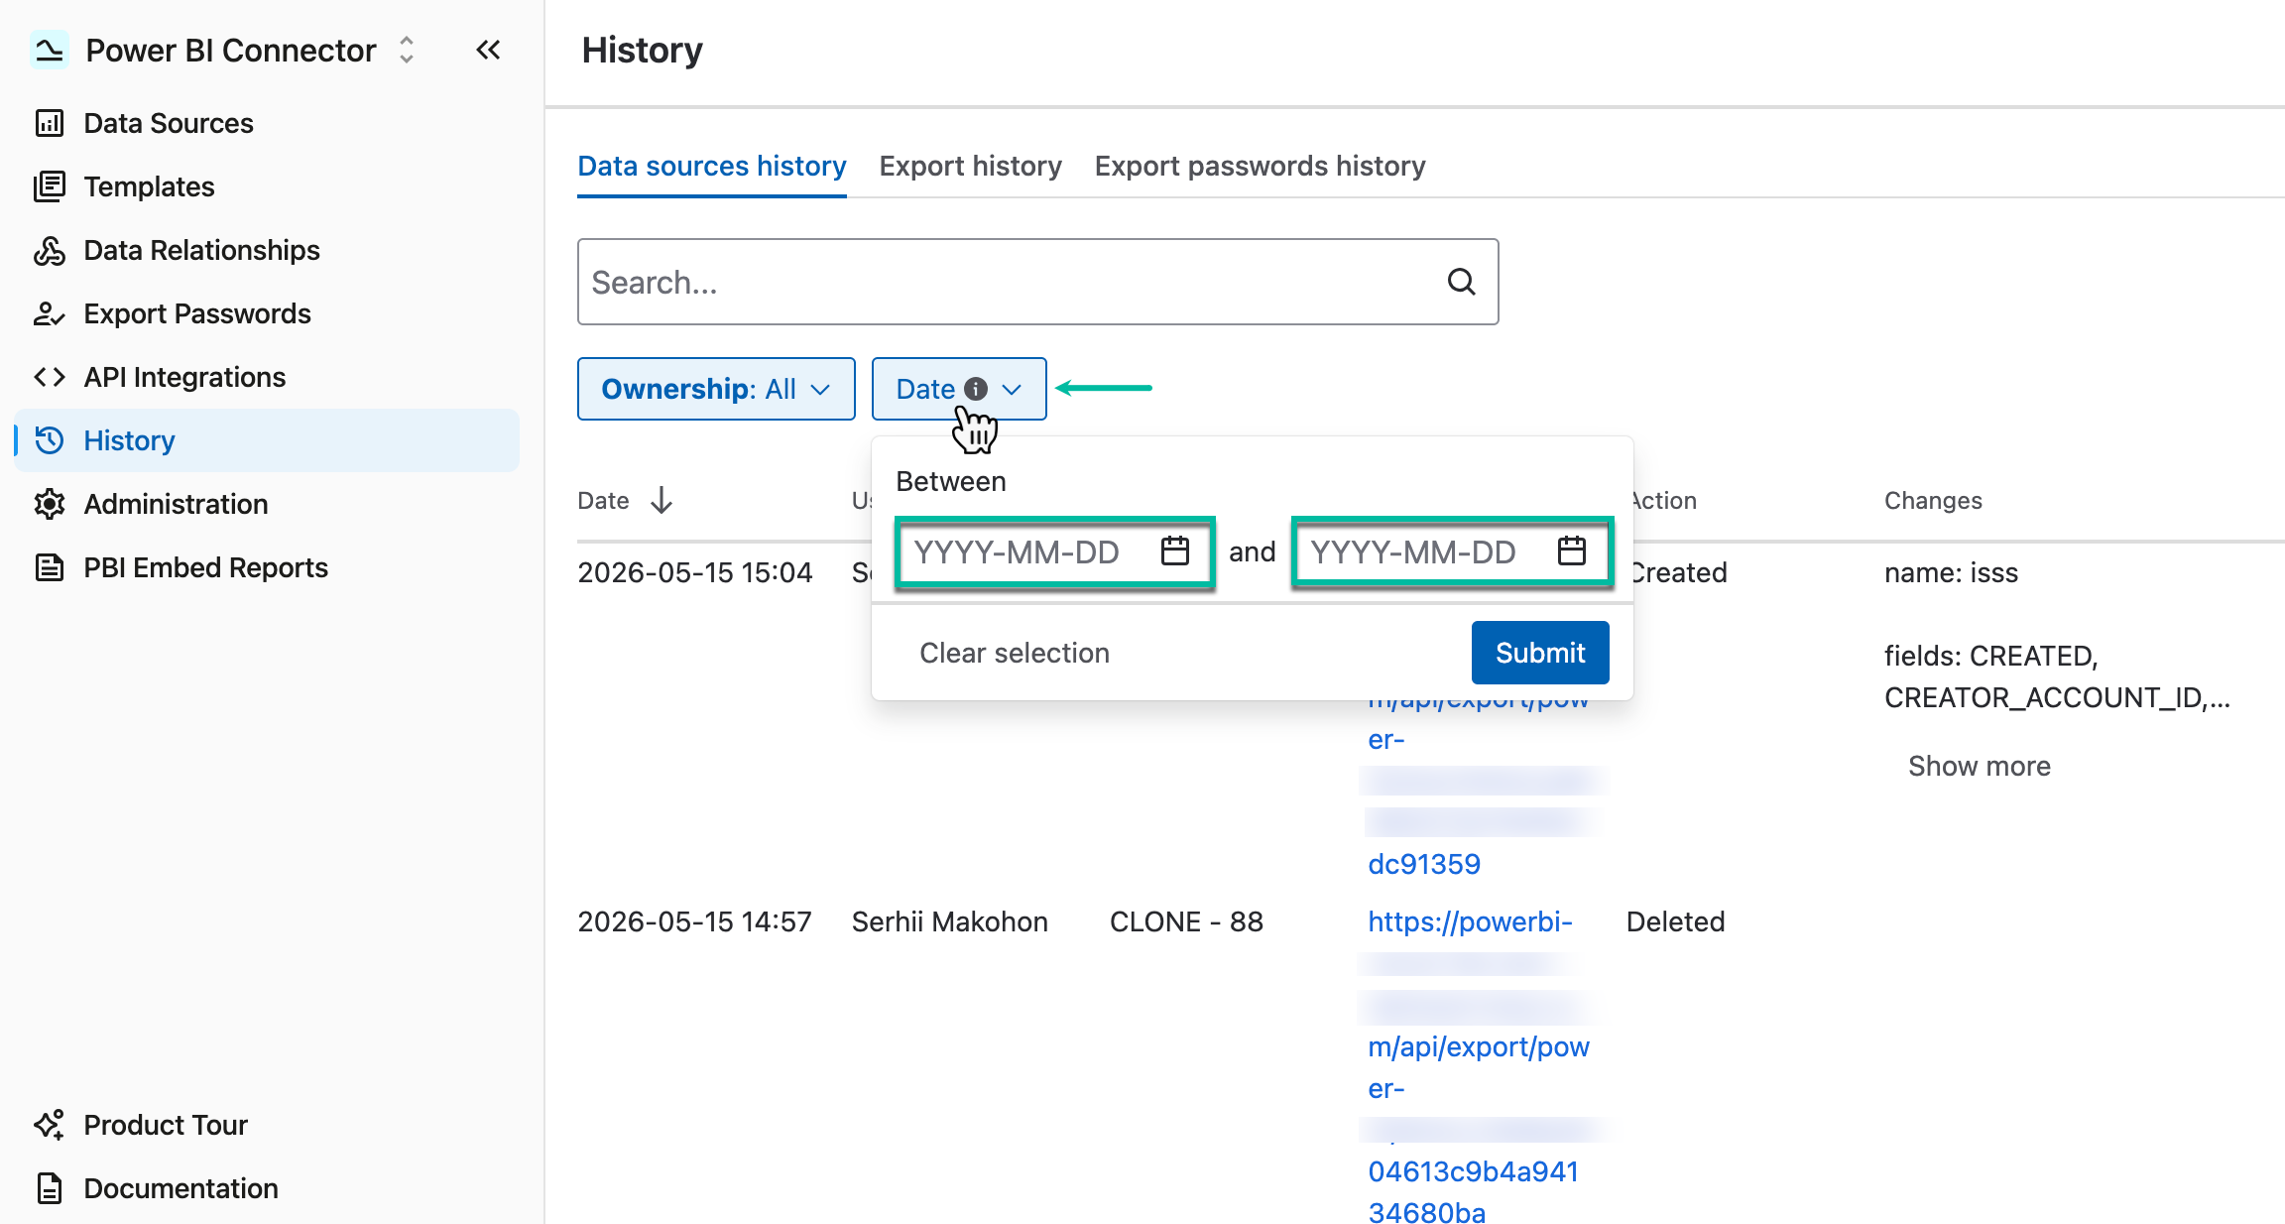Click Show more under Changes
This screenshot has height=1224, width=2285.
pyautogui.click(x=1980, y=766)
